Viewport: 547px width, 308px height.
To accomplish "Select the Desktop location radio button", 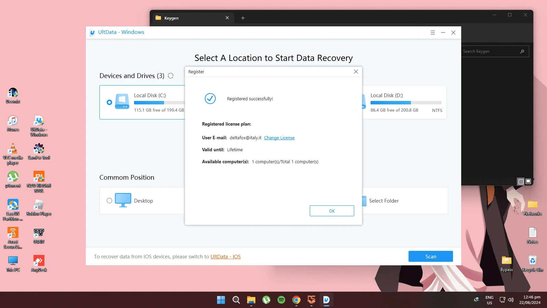I will [109, 201].
